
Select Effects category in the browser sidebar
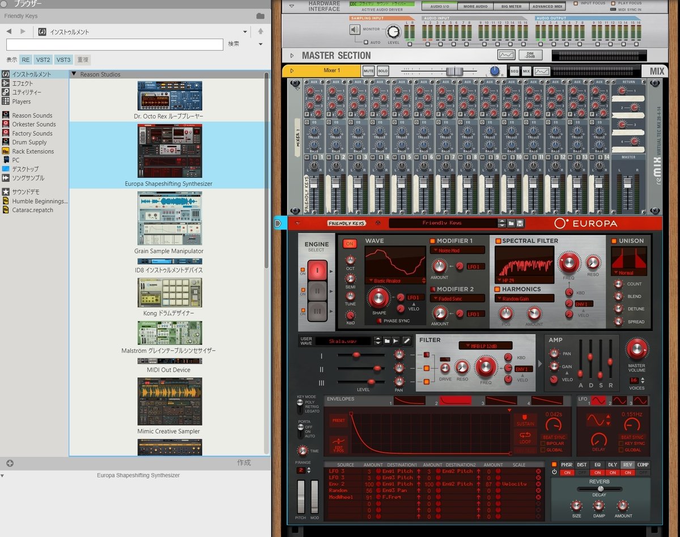[23, 83]
